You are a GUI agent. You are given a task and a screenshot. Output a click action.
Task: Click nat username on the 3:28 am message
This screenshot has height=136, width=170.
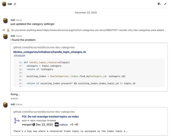(x=13, y=104)
